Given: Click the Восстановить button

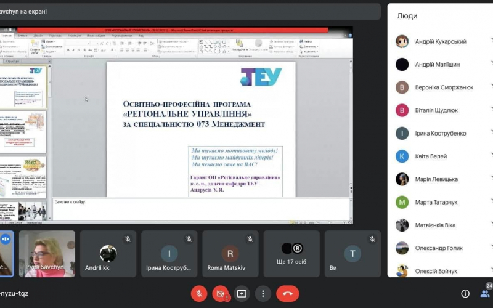Looking at the screenshot, I should pos(52,47).
